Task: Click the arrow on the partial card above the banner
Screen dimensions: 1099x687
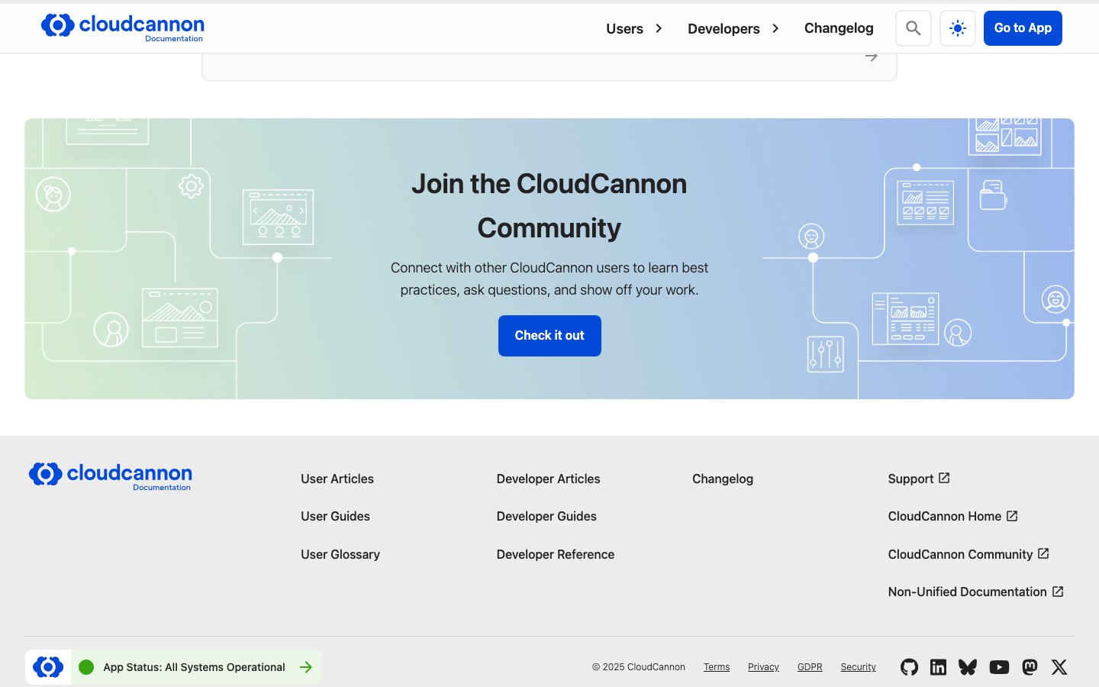Action: pos(872,57)
